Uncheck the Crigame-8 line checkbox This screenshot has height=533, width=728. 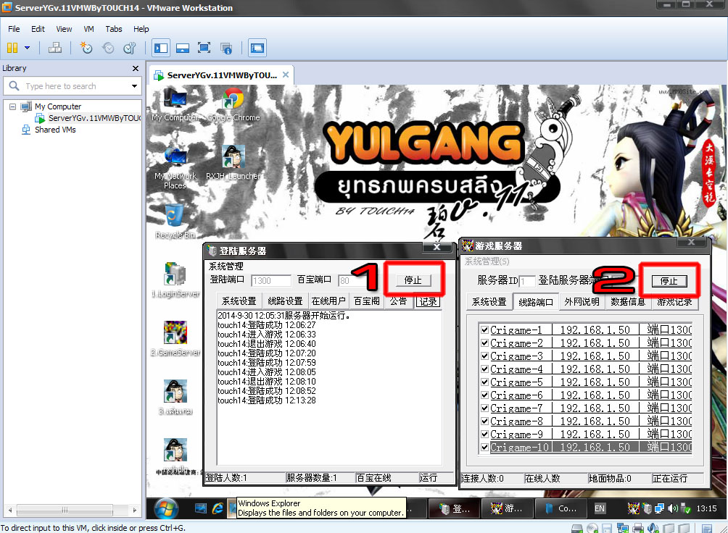(x=484, y=421)
